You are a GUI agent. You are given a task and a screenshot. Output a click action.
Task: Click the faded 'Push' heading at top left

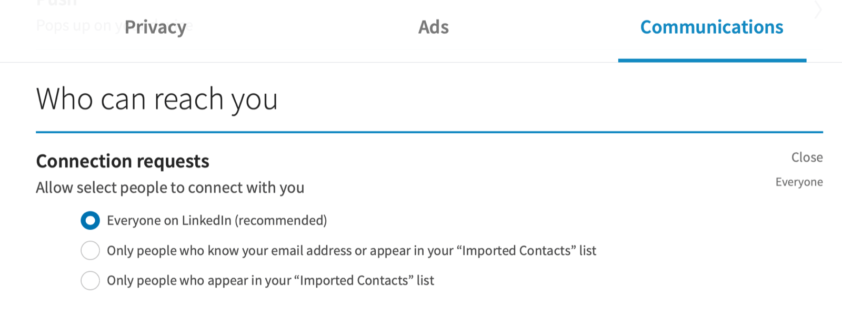(x=57, y=3)
